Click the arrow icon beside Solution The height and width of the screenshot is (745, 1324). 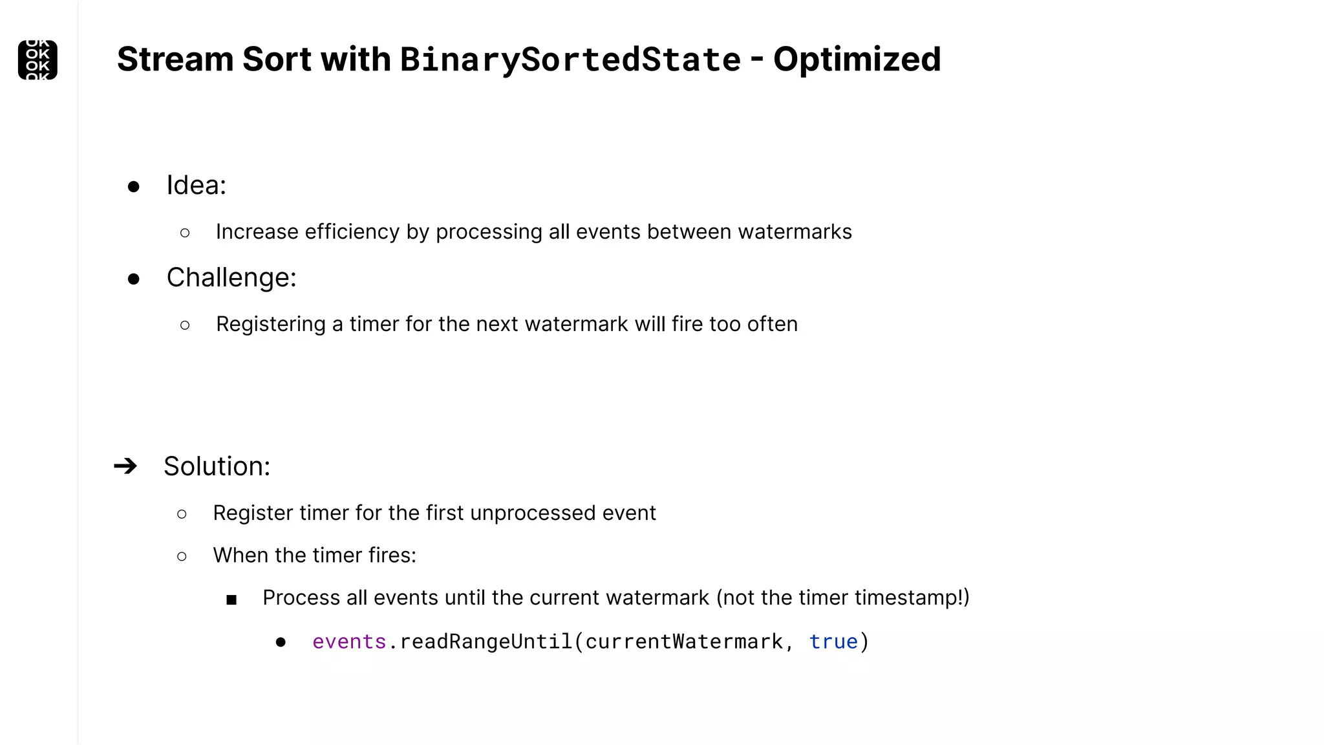pyautogui.click(x=125, y=466)
